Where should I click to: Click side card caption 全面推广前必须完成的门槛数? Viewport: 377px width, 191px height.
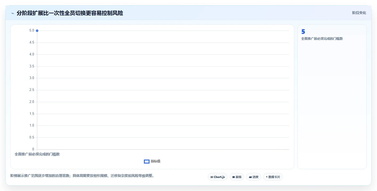click(322, 39)
